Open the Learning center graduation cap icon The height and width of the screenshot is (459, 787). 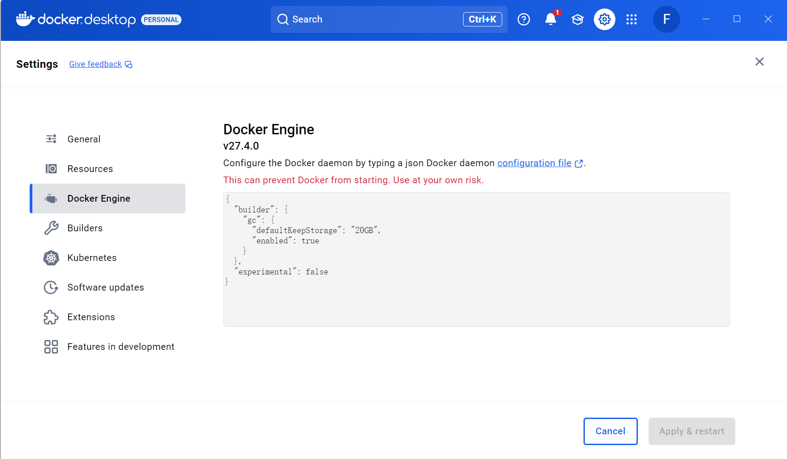(x=578, y=19)
